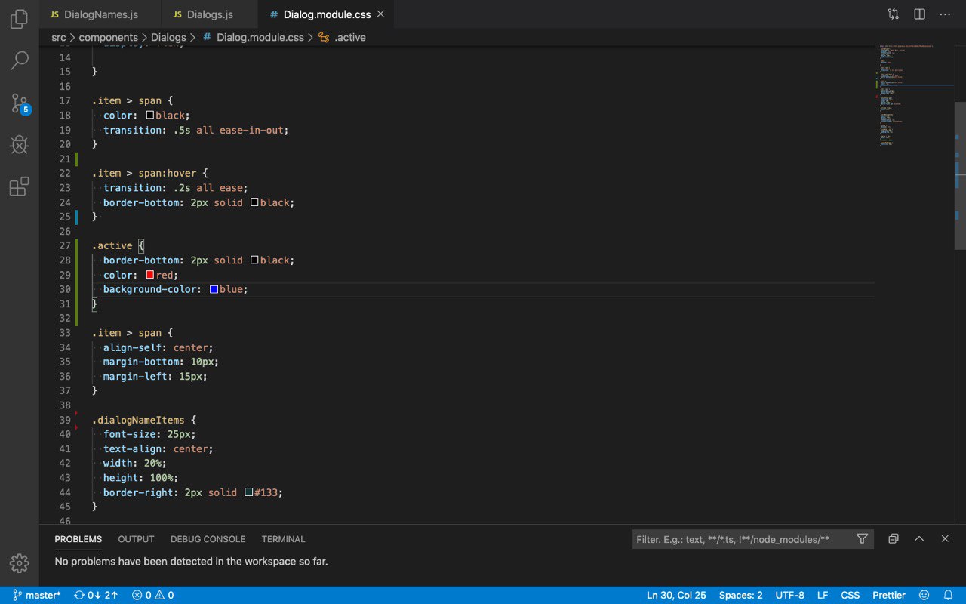
Task: Toggle maximized panel size with chevron up
Action: (919, 539)
